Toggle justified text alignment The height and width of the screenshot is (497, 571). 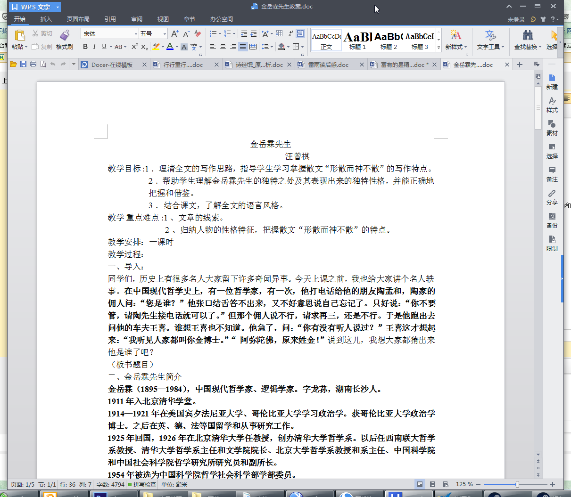(x=243, y=47)
